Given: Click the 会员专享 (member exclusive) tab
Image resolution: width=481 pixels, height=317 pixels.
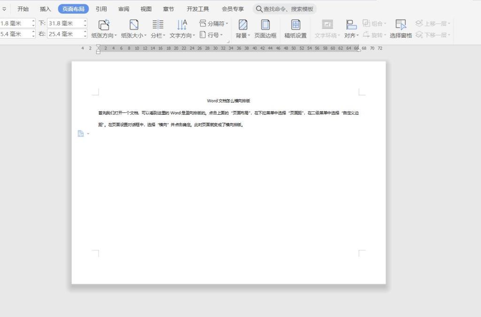Looking at the screenshot, I should coord(233,9).
